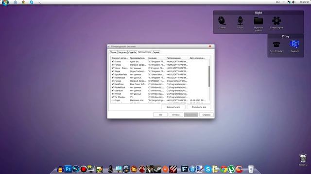Open the orange Origin icon in dock
311x174 pixels.
[x=165, y=169]
